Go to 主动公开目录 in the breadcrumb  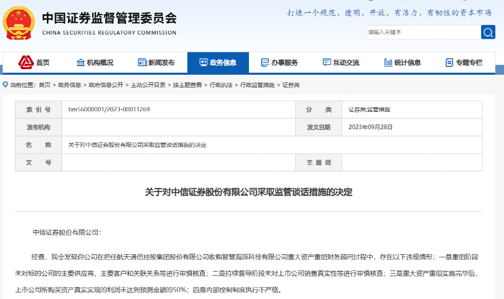148,85
